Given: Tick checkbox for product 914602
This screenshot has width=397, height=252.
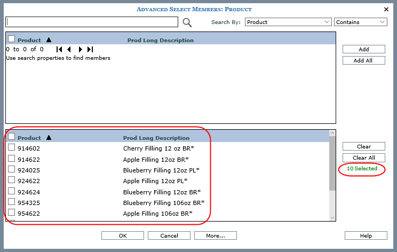Looking at the screenshot, I should coord(11,147).
